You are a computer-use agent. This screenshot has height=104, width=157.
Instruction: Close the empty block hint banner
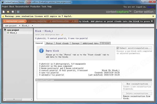[152, 21]
